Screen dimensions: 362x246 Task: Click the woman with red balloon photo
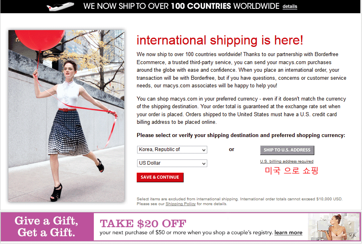pos(67,116)
